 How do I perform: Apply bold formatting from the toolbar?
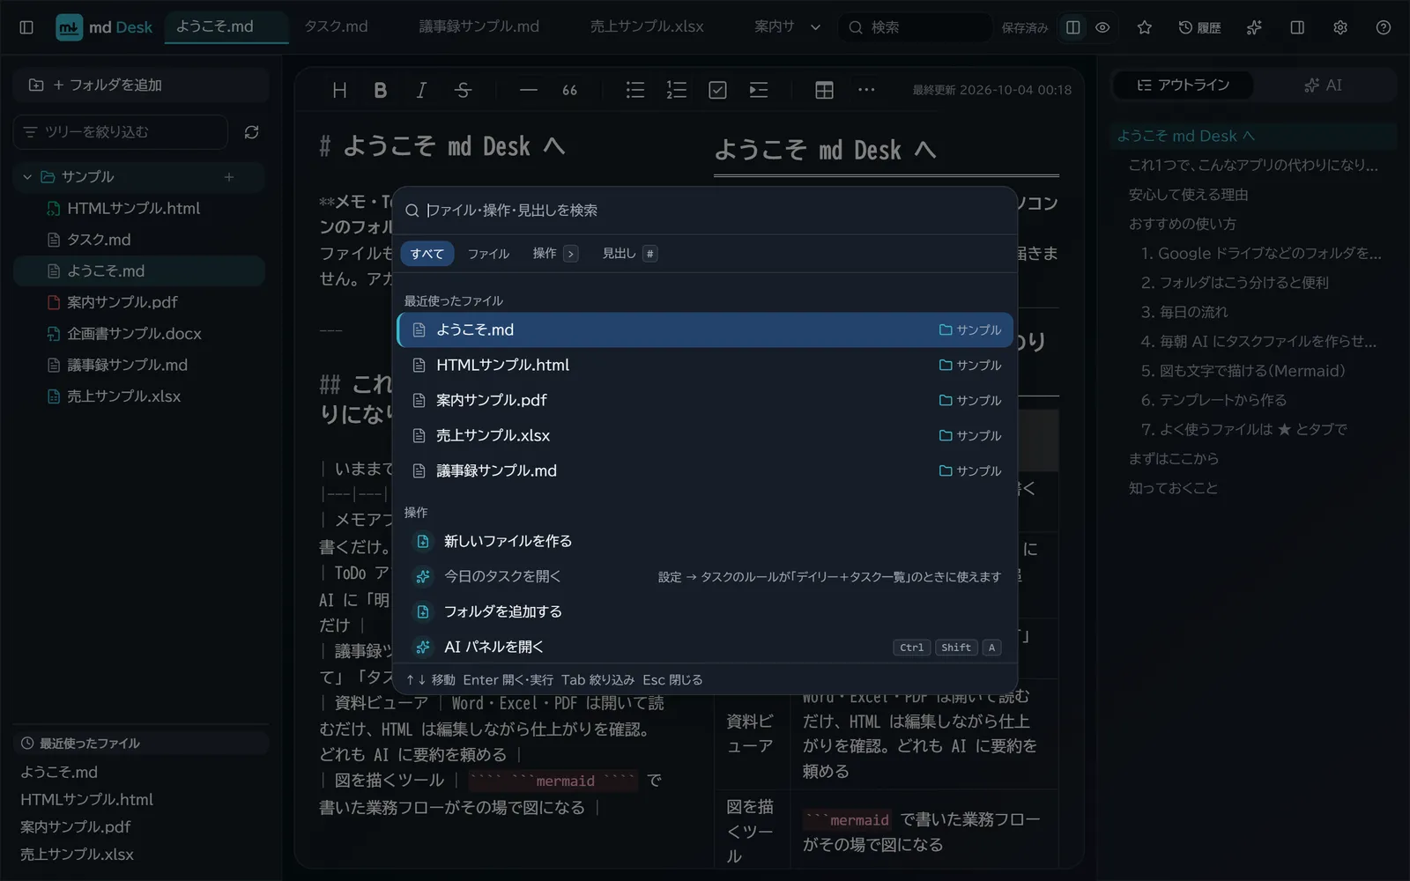pyautogui.click(x=381, y=90)
